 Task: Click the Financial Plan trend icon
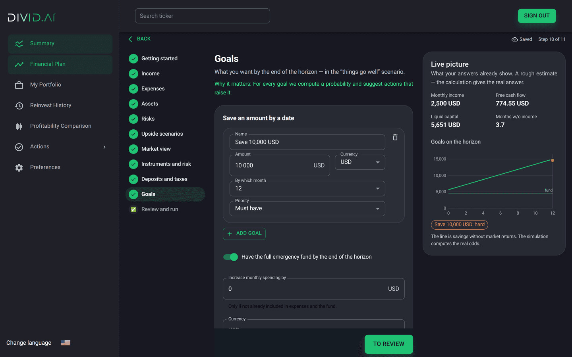[19, 64]
